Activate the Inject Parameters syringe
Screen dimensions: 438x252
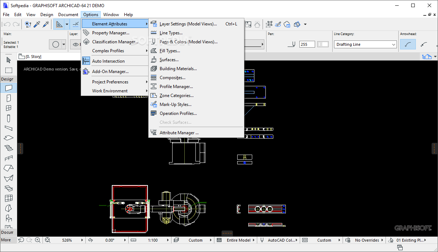[x=46, y=24]
